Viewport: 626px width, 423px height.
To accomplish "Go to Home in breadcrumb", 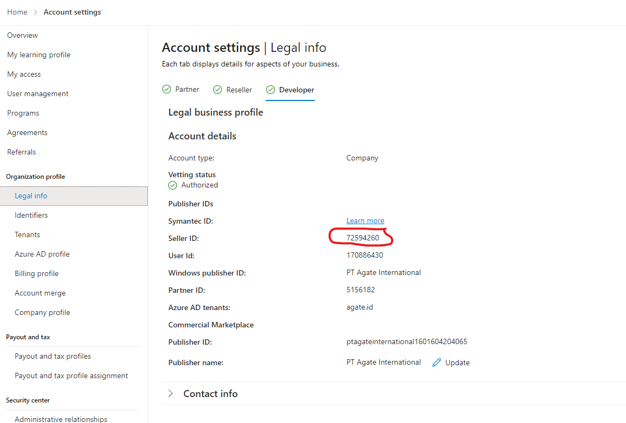I will tap(17, 12).
